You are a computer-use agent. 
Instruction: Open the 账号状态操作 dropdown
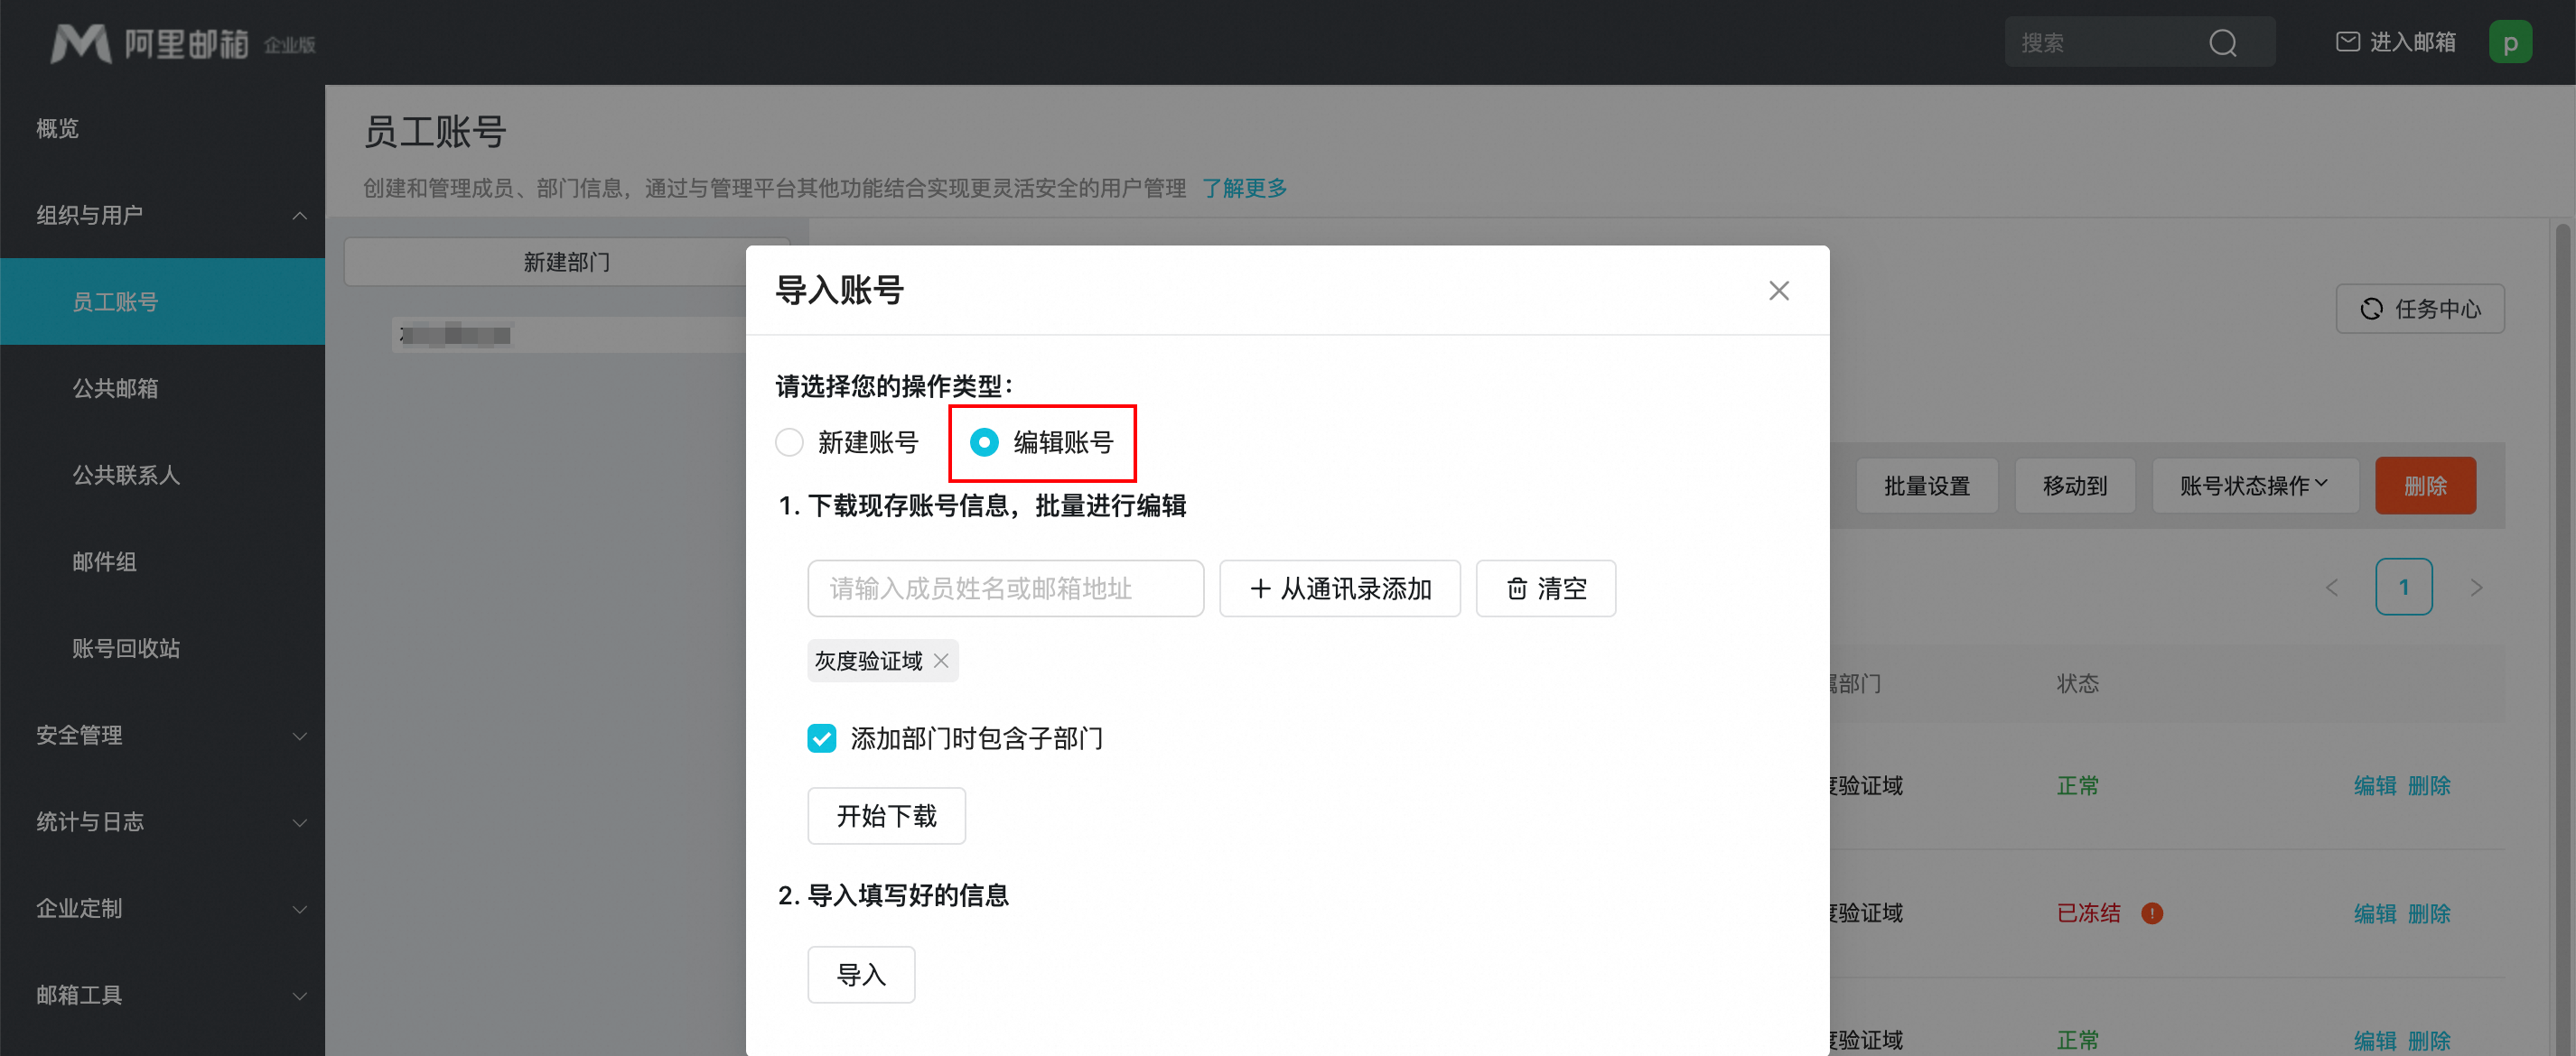2254,486
